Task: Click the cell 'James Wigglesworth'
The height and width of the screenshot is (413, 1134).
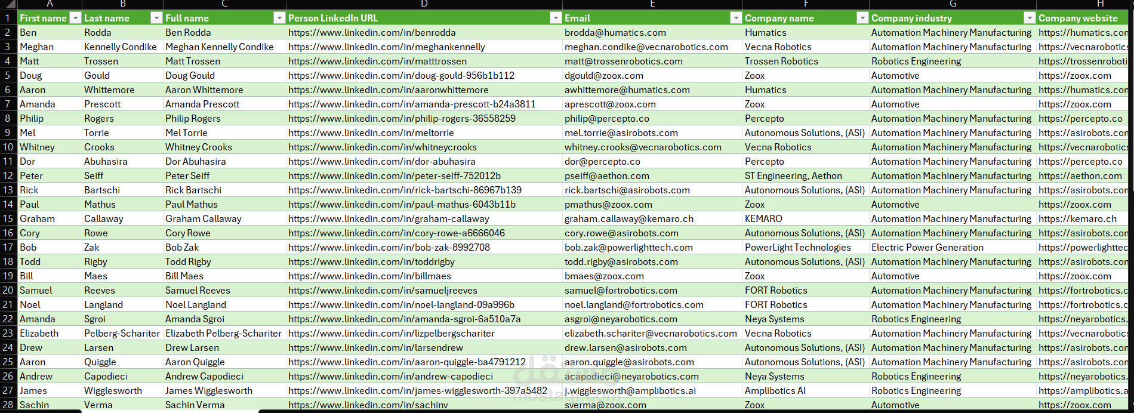Action: pyautogui.click(x=224, y=390)
